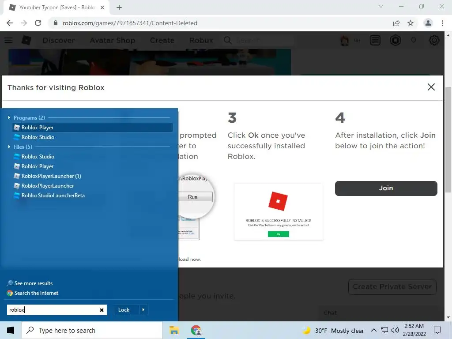This screenshot has height=339, width=452.
Task: Open Windows notification center
Action: click(437, 330)
